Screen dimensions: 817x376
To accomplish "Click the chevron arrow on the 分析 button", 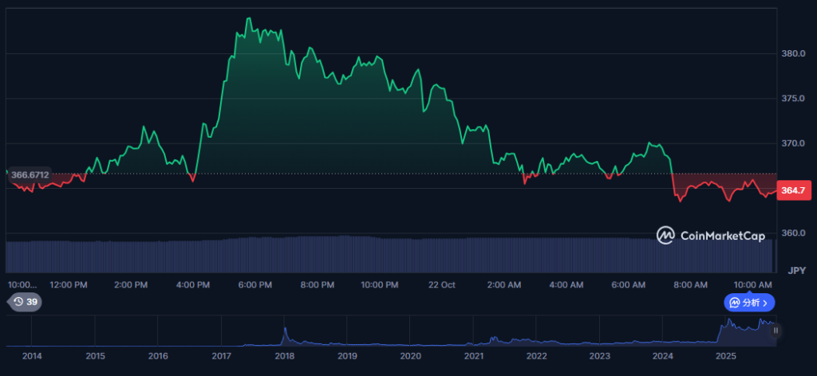I will 765,303.
